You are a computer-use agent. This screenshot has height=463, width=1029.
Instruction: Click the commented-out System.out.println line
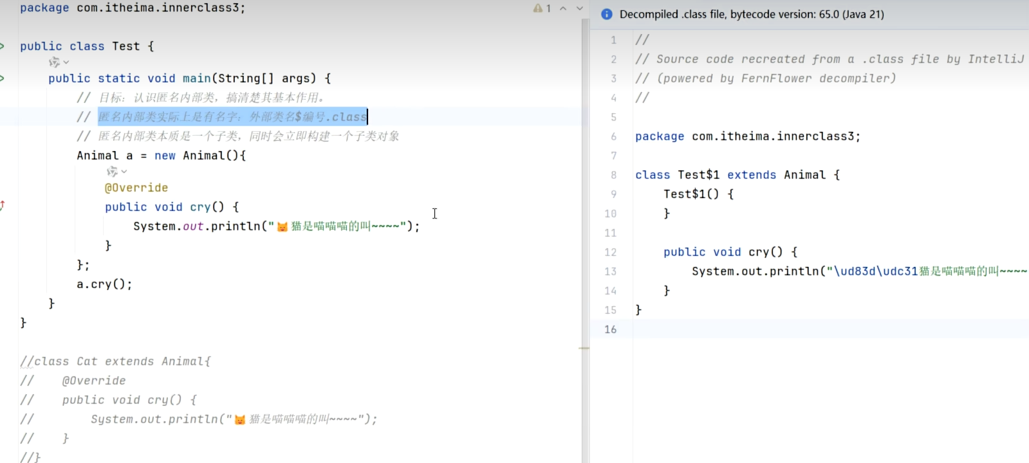click(199, 419)
